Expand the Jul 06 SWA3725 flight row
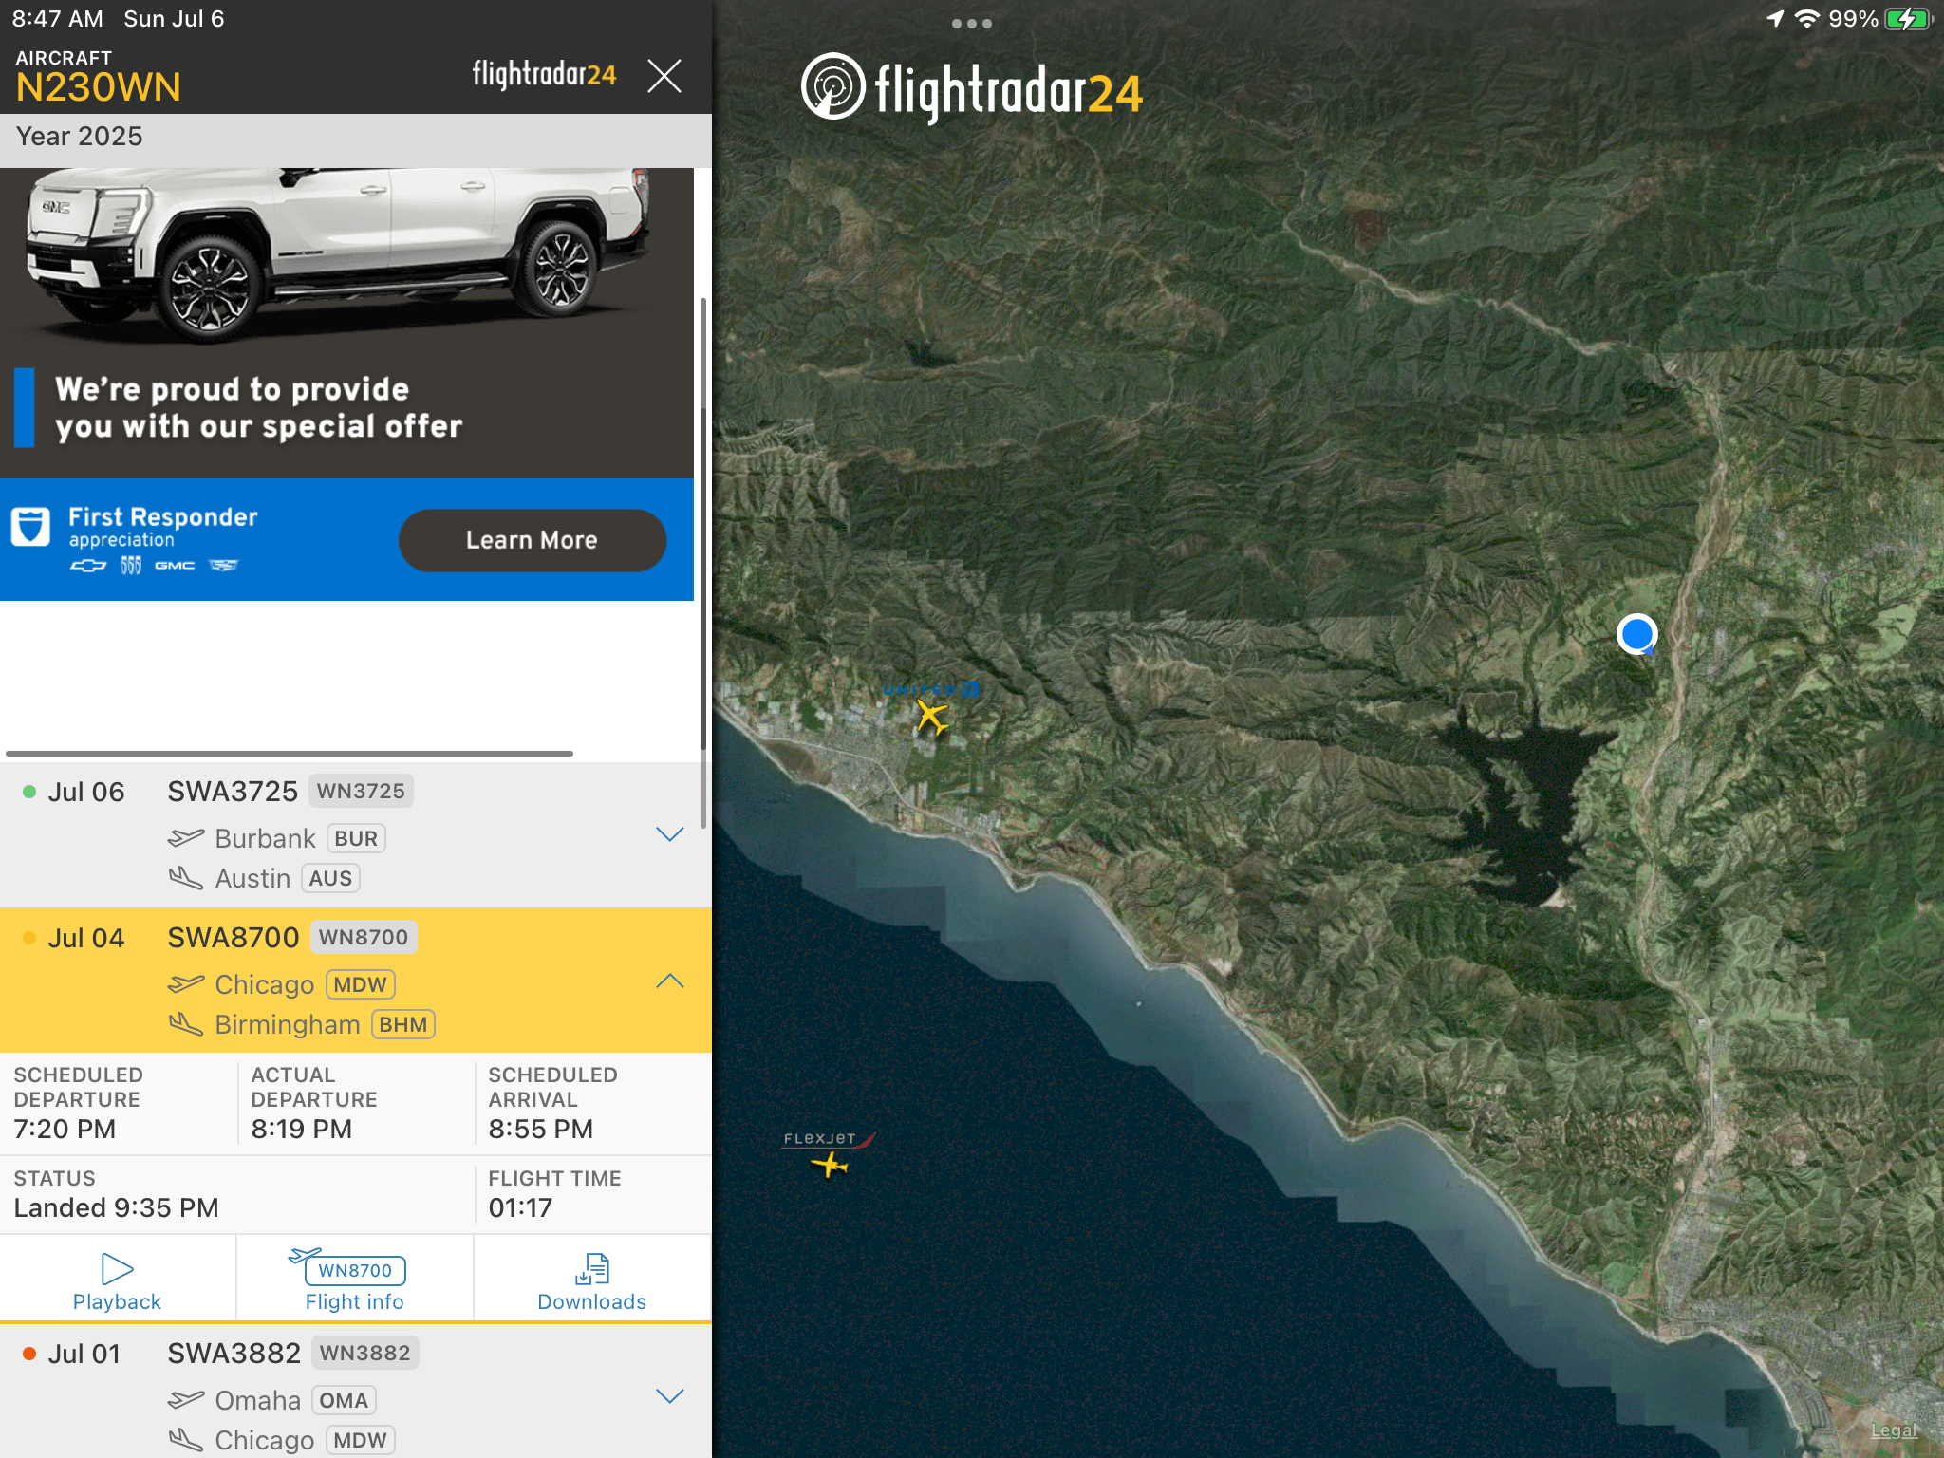 pos(670,834)
